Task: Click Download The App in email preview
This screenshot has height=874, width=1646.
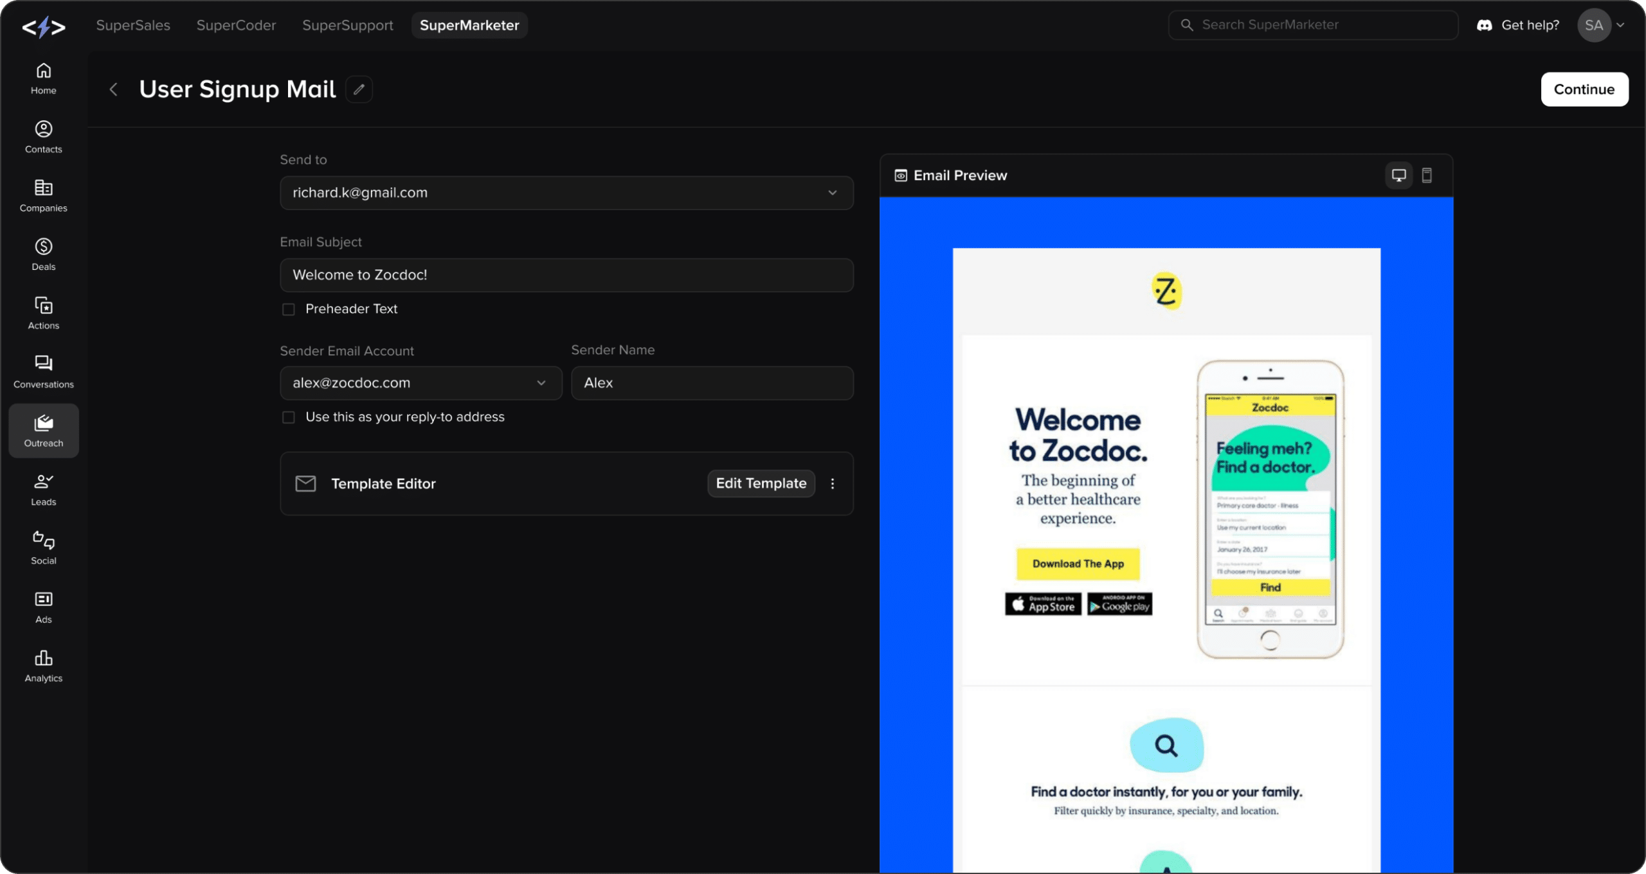Action: pos(1078,564)
